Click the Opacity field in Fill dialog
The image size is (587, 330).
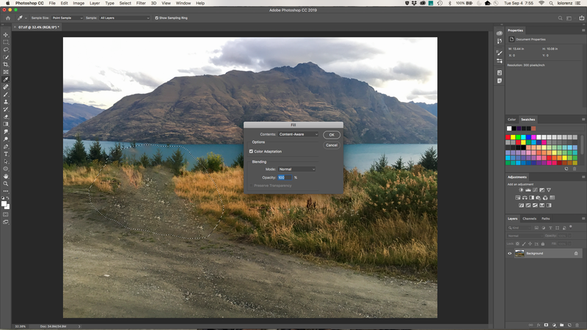285,177
